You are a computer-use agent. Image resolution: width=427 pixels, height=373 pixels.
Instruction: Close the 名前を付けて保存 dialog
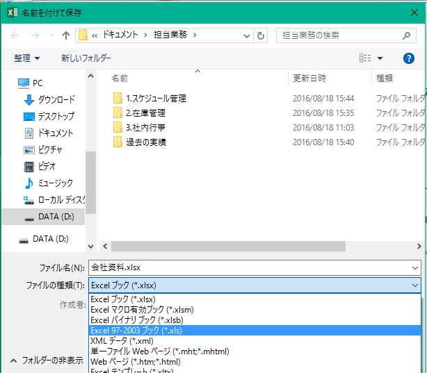click(414, 13)
